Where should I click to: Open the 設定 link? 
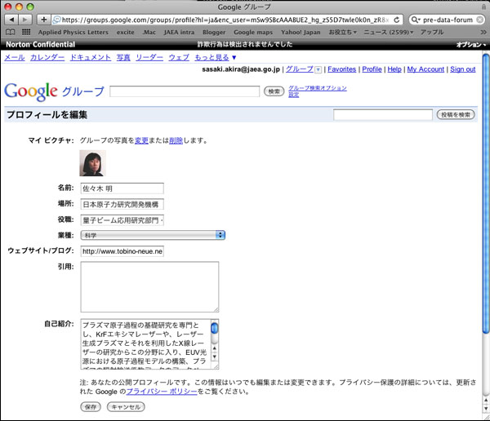293,95
